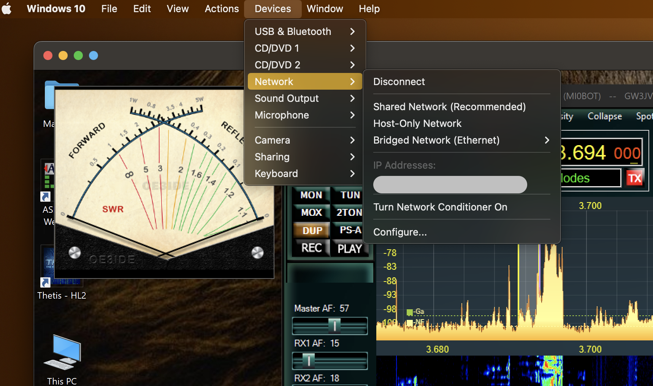Click the -78 dB scale label

pos(390,253)
